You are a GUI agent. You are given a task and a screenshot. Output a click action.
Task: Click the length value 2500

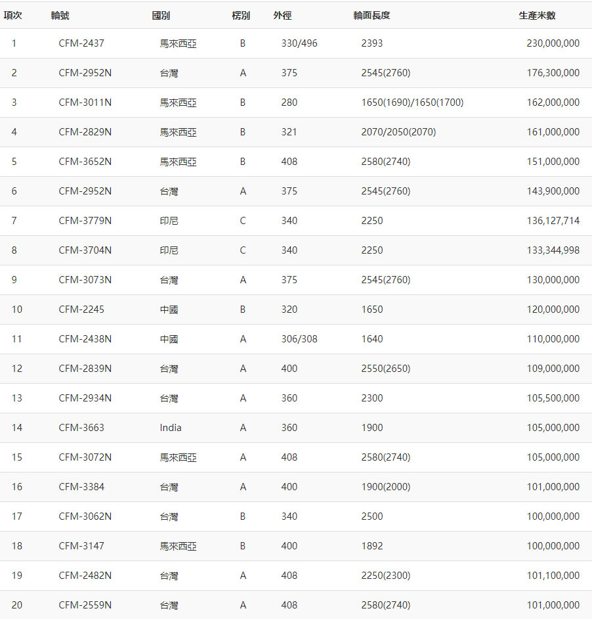[x=372, y=516]
